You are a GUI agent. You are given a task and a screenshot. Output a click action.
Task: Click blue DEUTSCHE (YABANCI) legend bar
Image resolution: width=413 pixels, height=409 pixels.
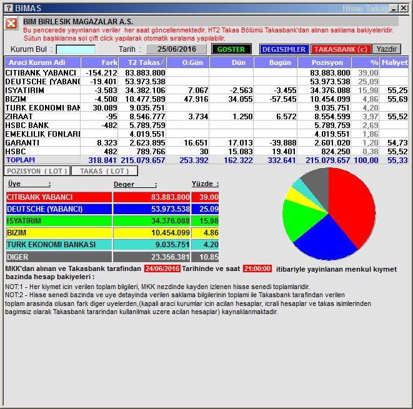coord(59,209)
